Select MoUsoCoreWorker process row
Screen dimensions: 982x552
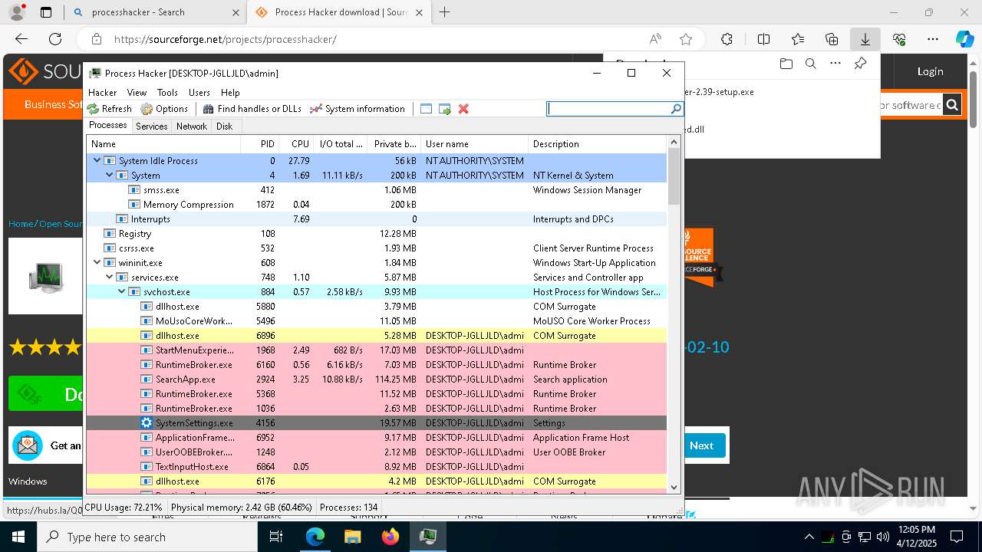pos(377,320)
